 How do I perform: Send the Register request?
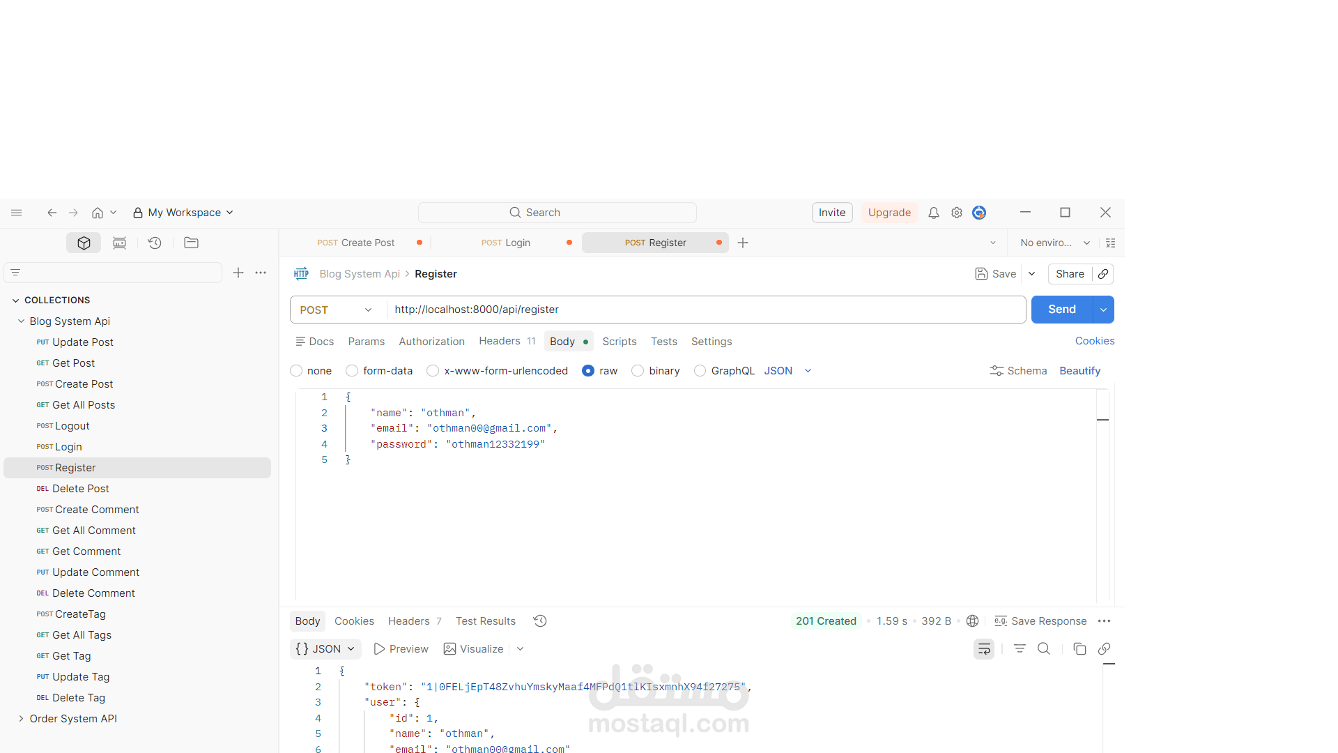[x=1061, y=310]
